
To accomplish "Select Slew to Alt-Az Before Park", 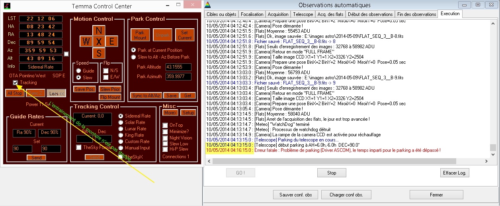I will (x=134, y=57).
